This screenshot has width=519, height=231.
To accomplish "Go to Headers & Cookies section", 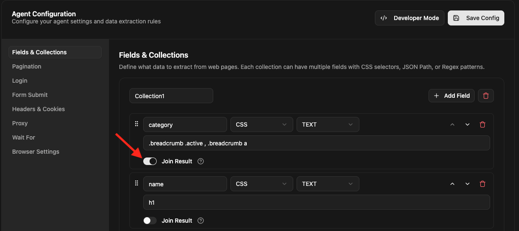I will [39, 109].
